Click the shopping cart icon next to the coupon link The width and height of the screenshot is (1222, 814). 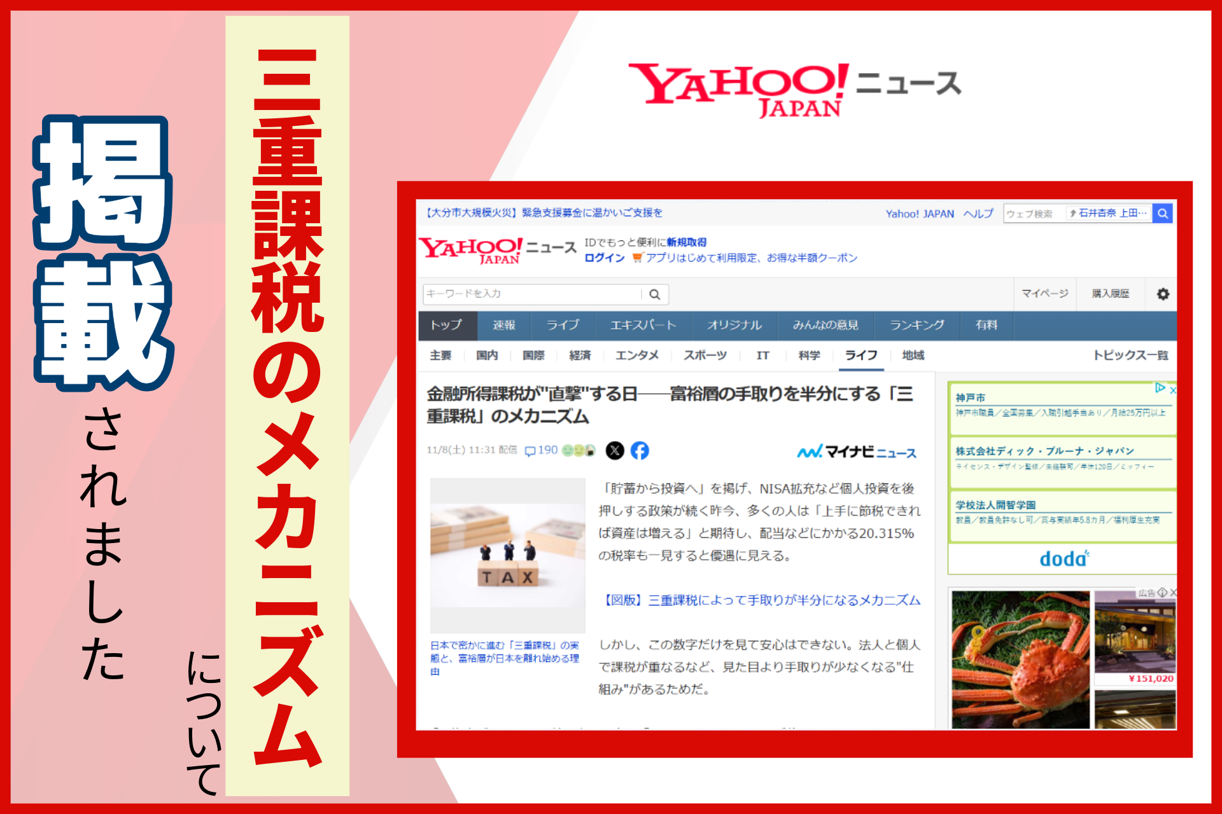click(x=637, y=258)
